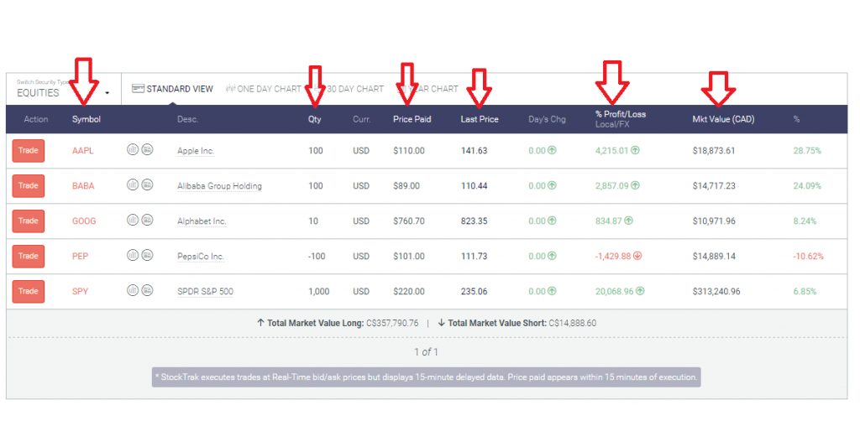Image resolution: width=860 pixels, height=426 pixels.
Task: Open the news card icon for GOOG
Action: (147, 220)
